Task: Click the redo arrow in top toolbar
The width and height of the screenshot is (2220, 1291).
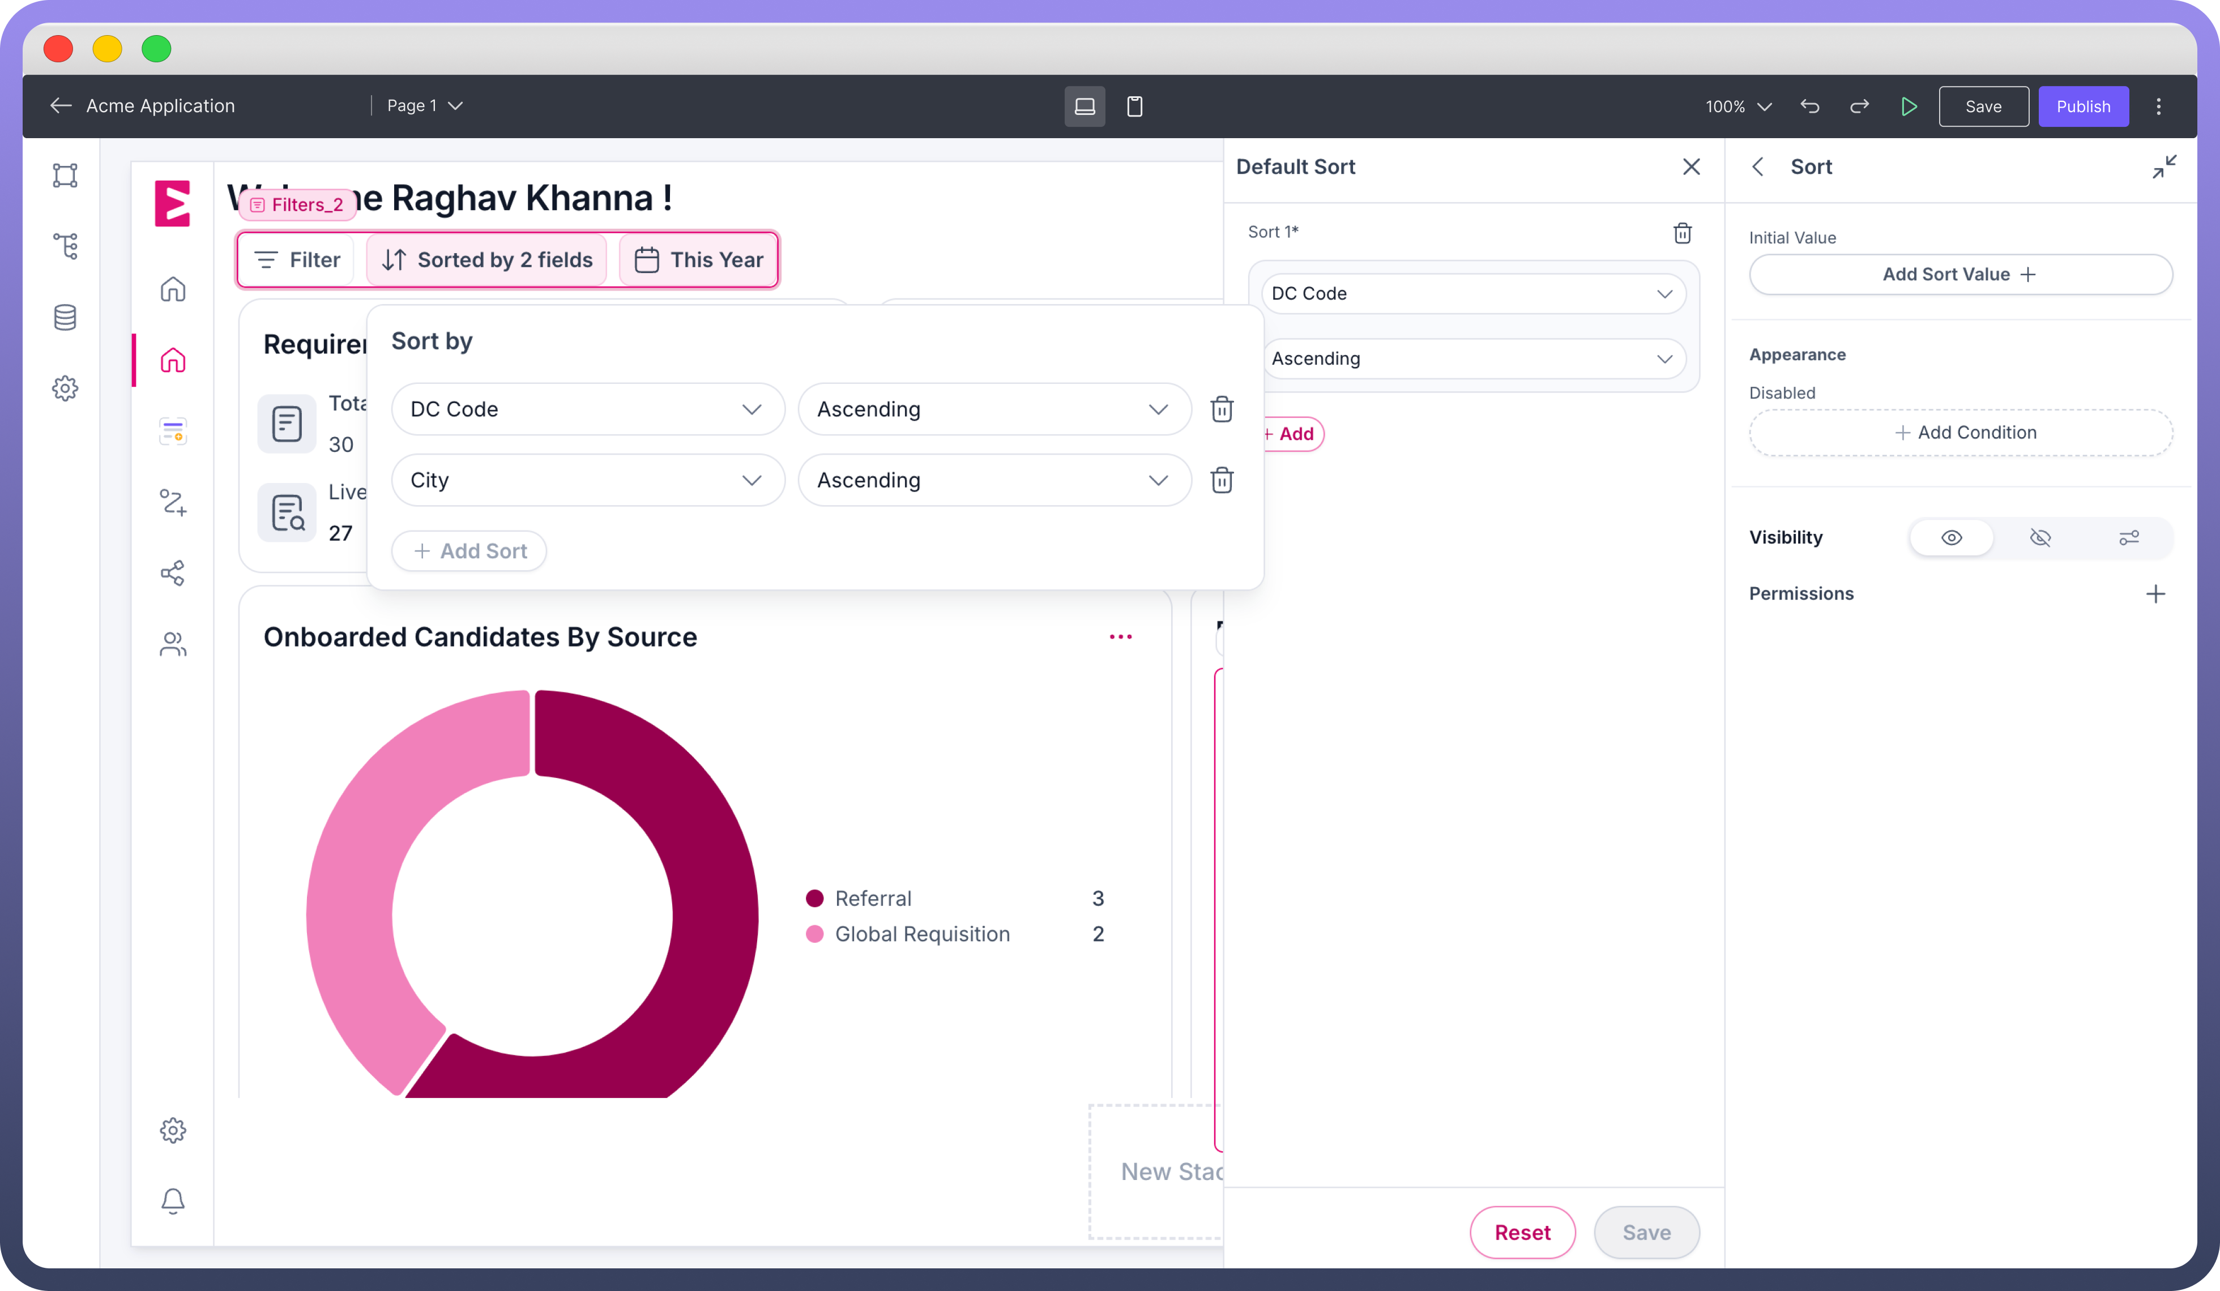Action: coord(1859,106)
